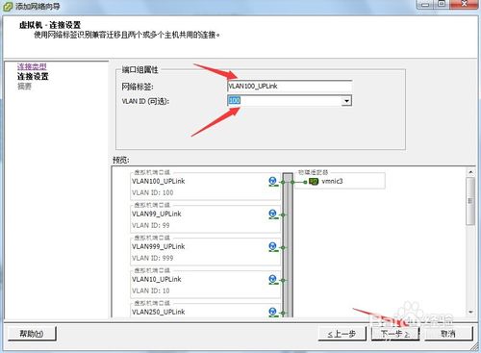
Task: Click the VLAN ID (可选) label
Action: click(x=145, y=101)
